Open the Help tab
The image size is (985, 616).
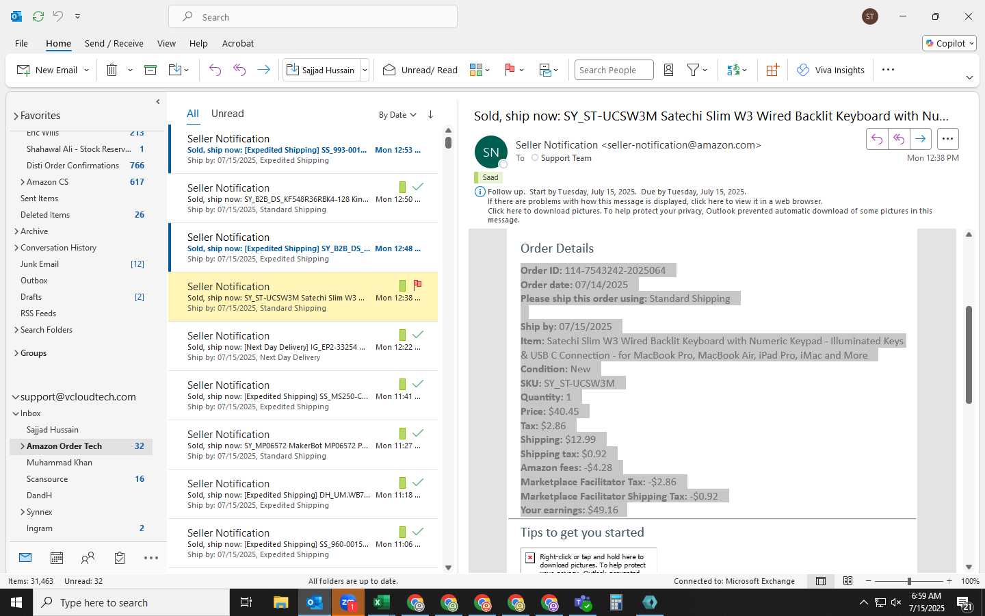coord(198,43)
